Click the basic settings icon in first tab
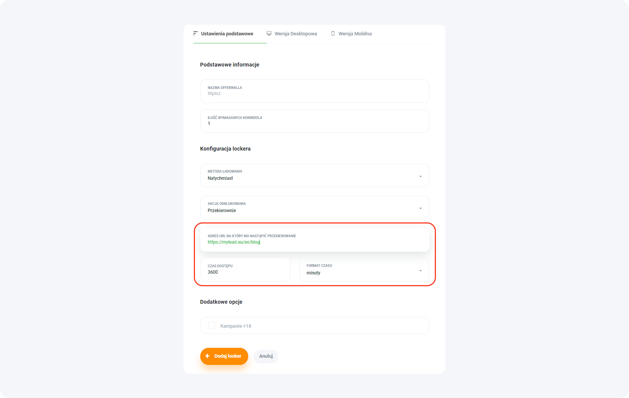 click(195, 33)
